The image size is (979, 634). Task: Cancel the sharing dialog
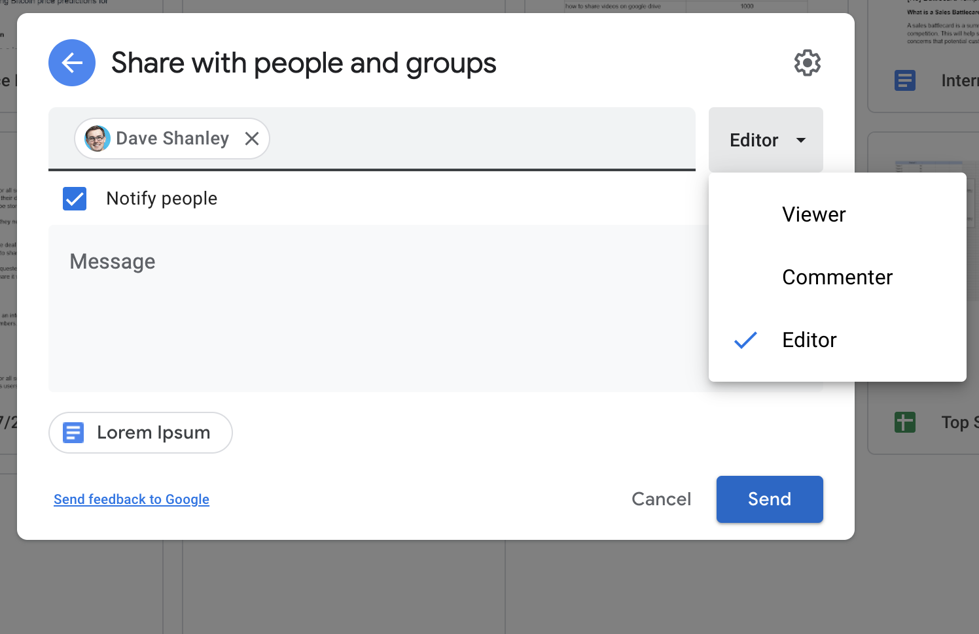point(661,499)
